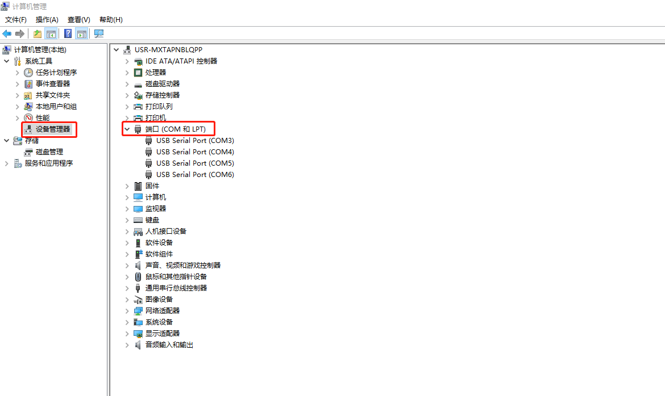665x396 pixels.
Task: Open the 操作(A) menu
Action: pos(47,20)
